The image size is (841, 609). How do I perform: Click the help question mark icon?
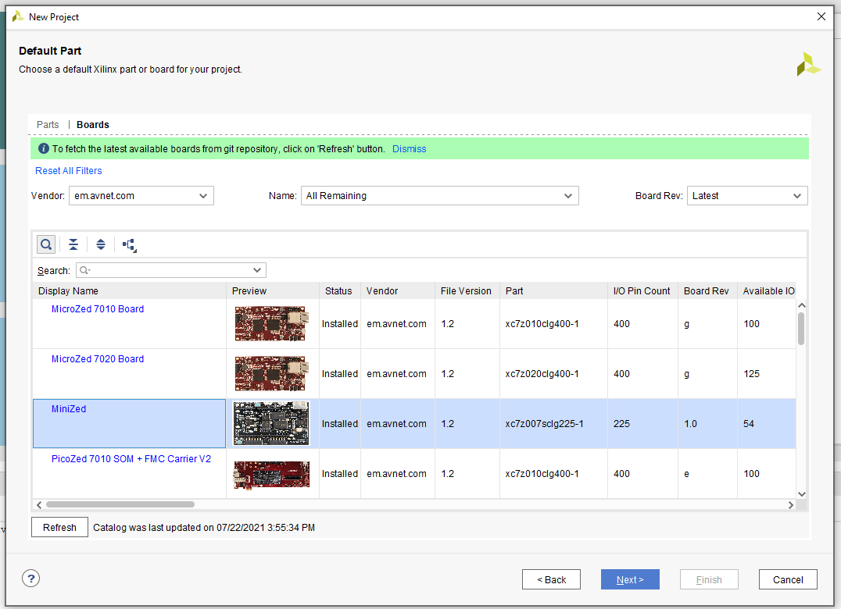coord(31,579)
